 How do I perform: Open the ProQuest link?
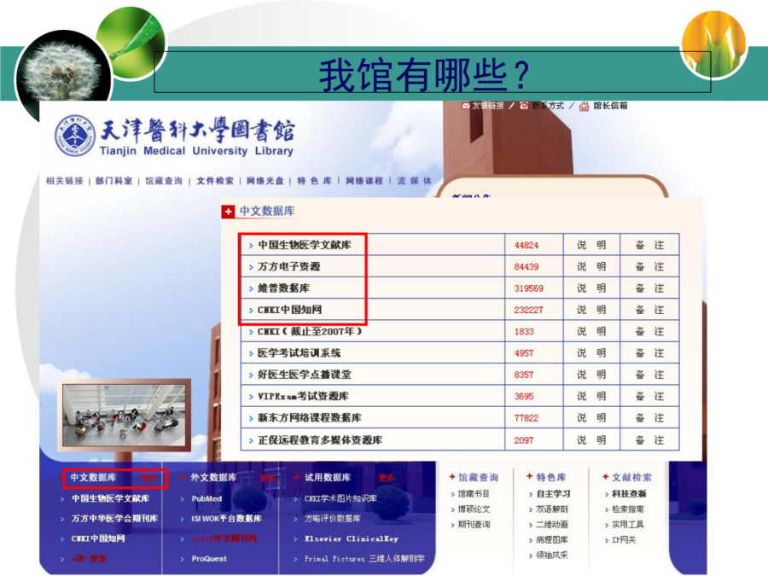[209, 559]
